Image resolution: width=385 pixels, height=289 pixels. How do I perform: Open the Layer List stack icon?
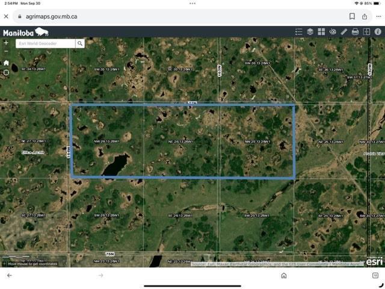point(310,32)
